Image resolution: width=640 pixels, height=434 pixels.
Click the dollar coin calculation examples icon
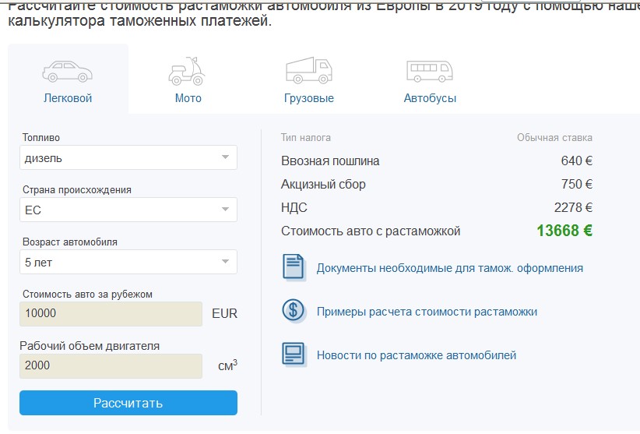point(293,311)
